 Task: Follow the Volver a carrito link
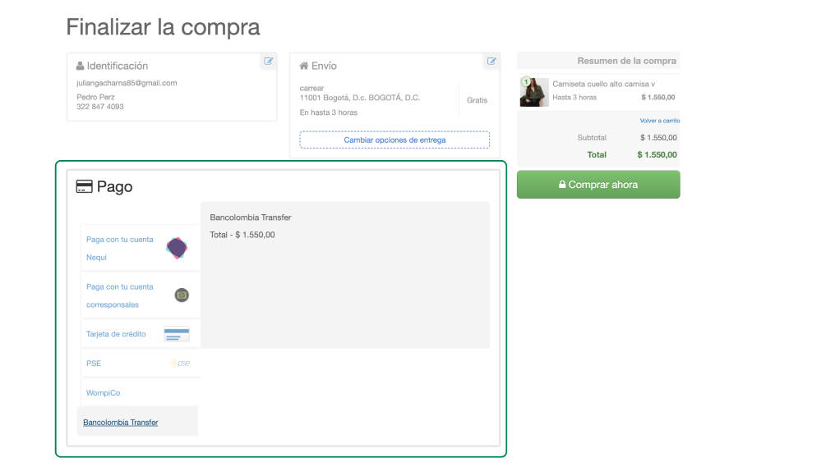point(659,121)
